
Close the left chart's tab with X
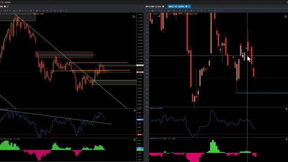8,6
